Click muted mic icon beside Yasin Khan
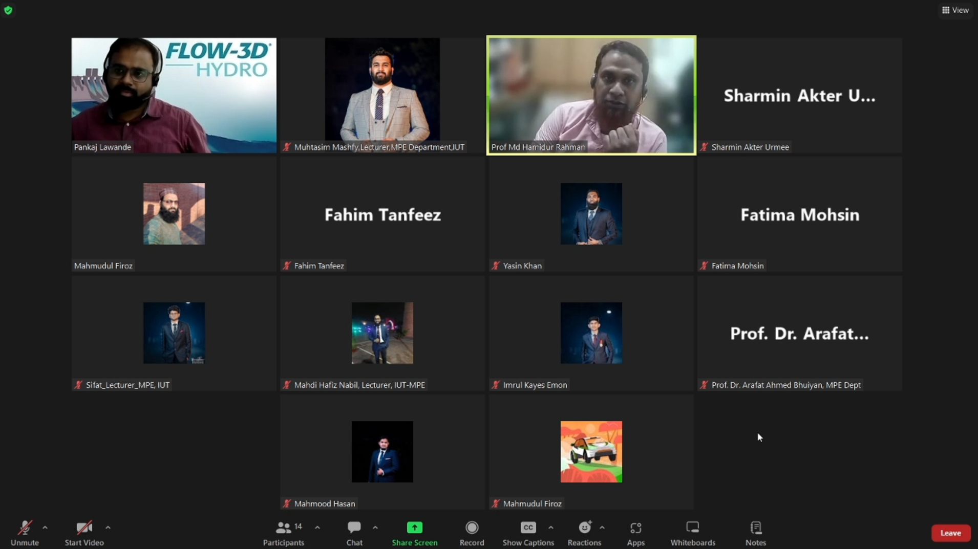The height and width of the screenshot is (549, 978). (x=496, y=266)
